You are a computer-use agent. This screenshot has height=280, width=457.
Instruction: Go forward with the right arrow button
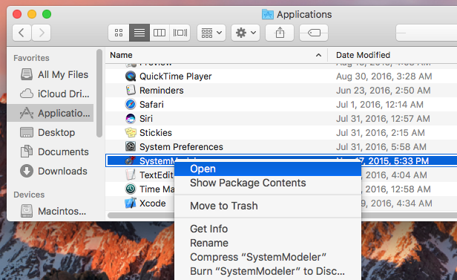click(x=41, y=33)
